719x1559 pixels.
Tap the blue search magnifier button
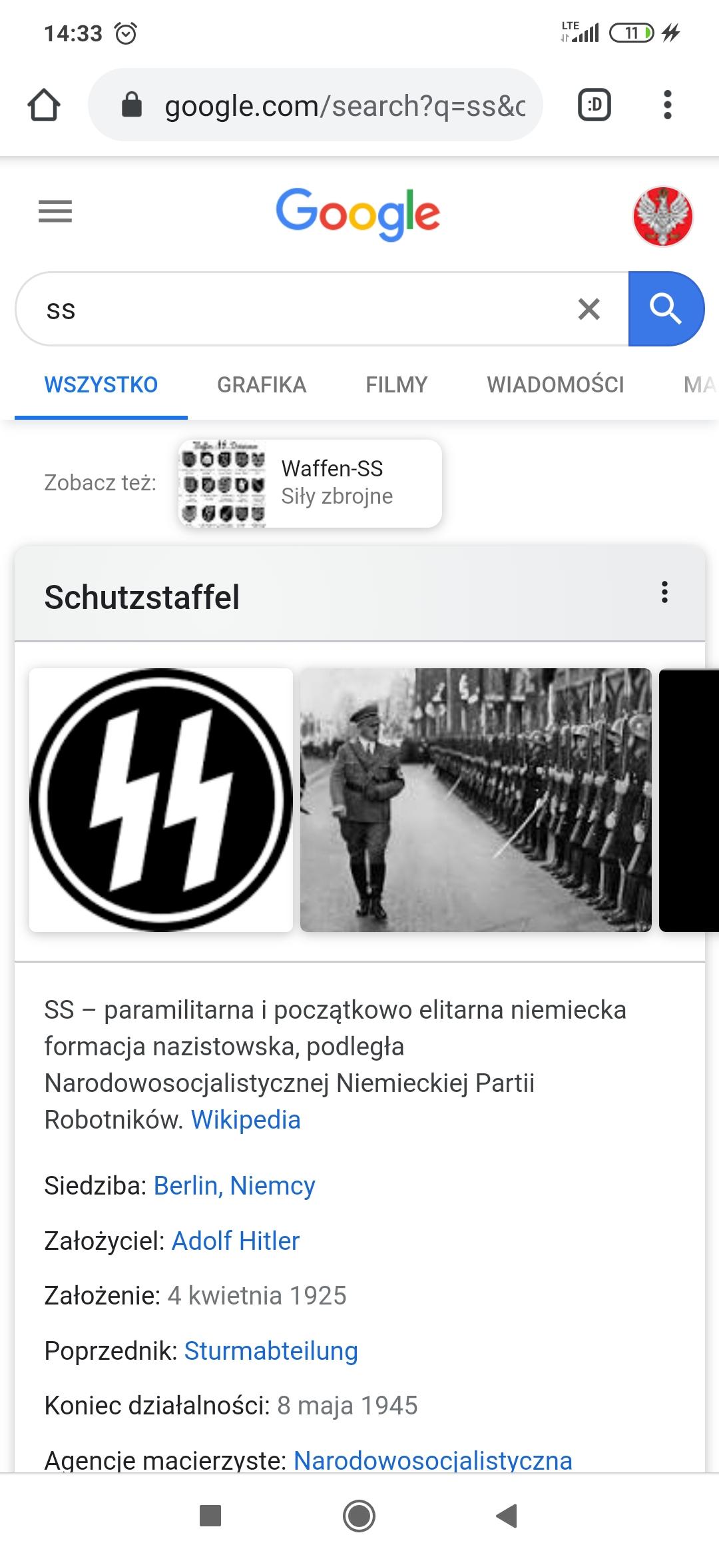(666, 309)
